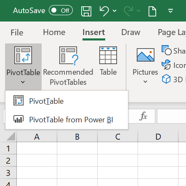
Task: Choose PivotTable from the dropdown menu
Action: pos(66,101)
